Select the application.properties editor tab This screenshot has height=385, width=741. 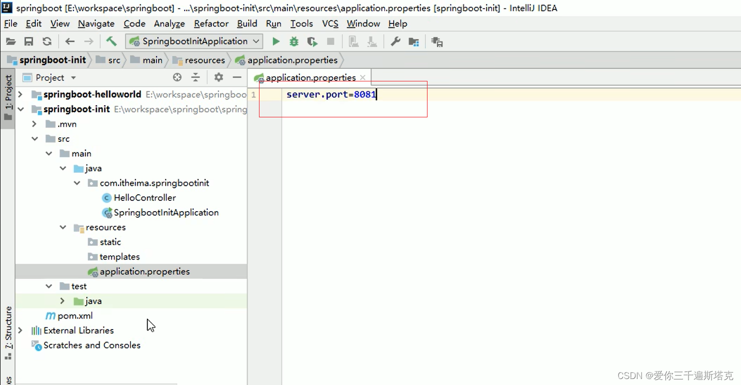tap(310, 77)
